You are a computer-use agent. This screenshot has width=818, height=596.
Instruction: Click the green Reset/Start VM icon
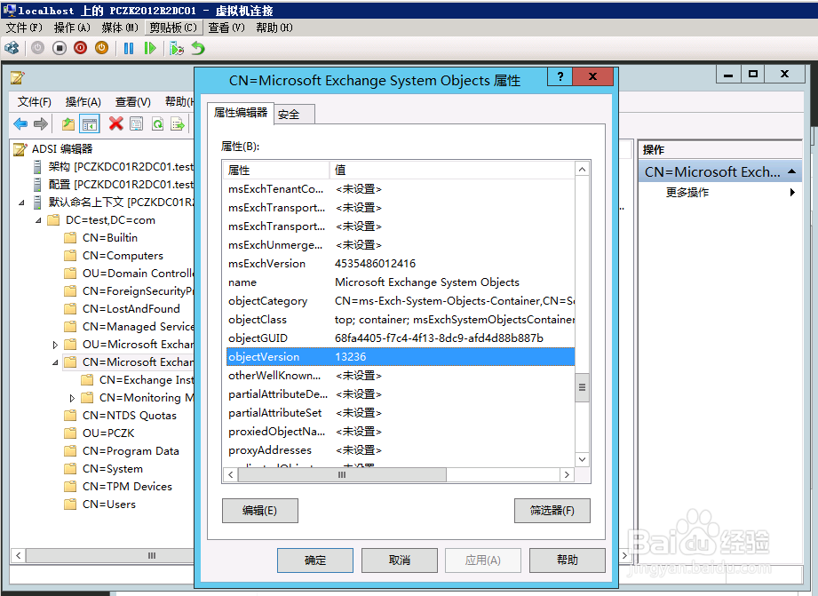coord(150,49)
